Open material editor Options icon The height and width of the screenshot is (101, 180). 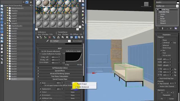[83, 22]
